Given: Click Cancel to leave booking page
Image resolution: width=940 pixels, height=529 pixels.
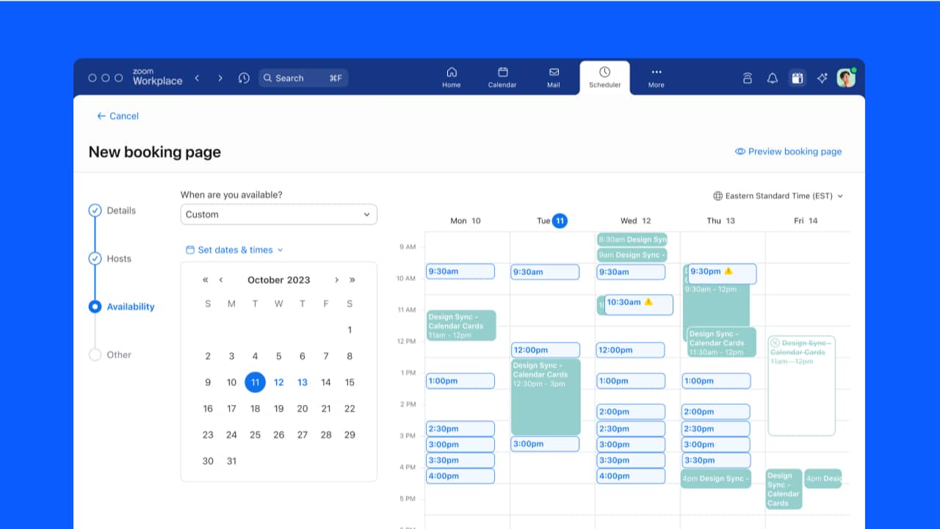Looking at the screenshot, I should point(117,116).
